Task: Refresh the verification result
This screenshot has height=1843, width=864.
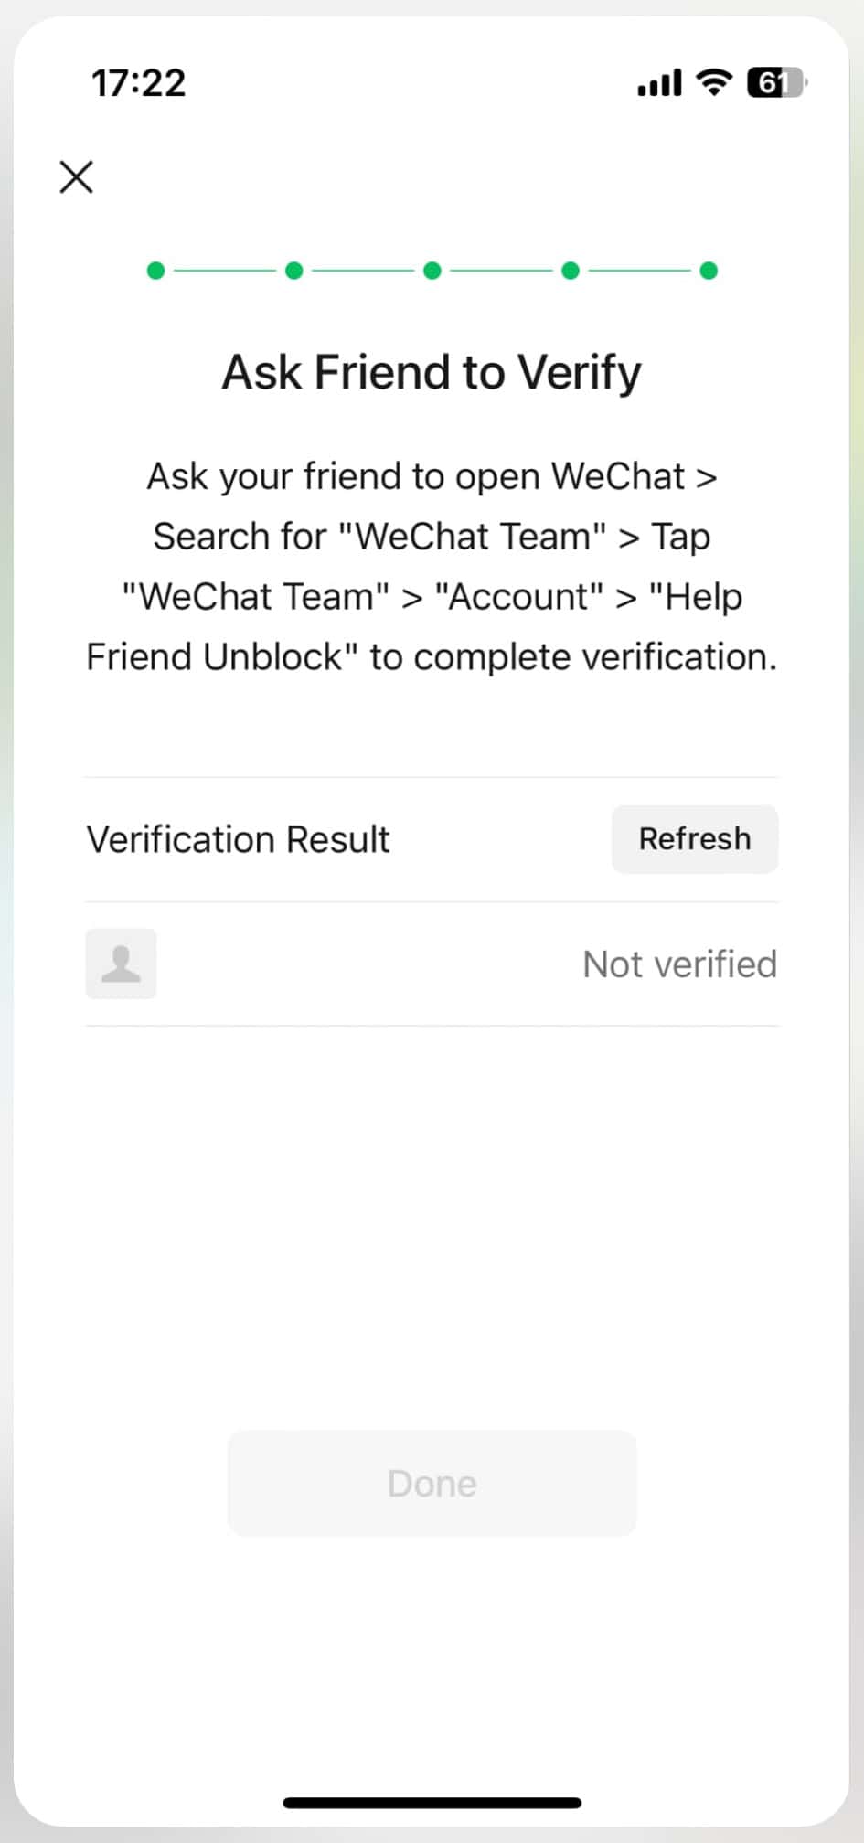Action: pos(695,839)
